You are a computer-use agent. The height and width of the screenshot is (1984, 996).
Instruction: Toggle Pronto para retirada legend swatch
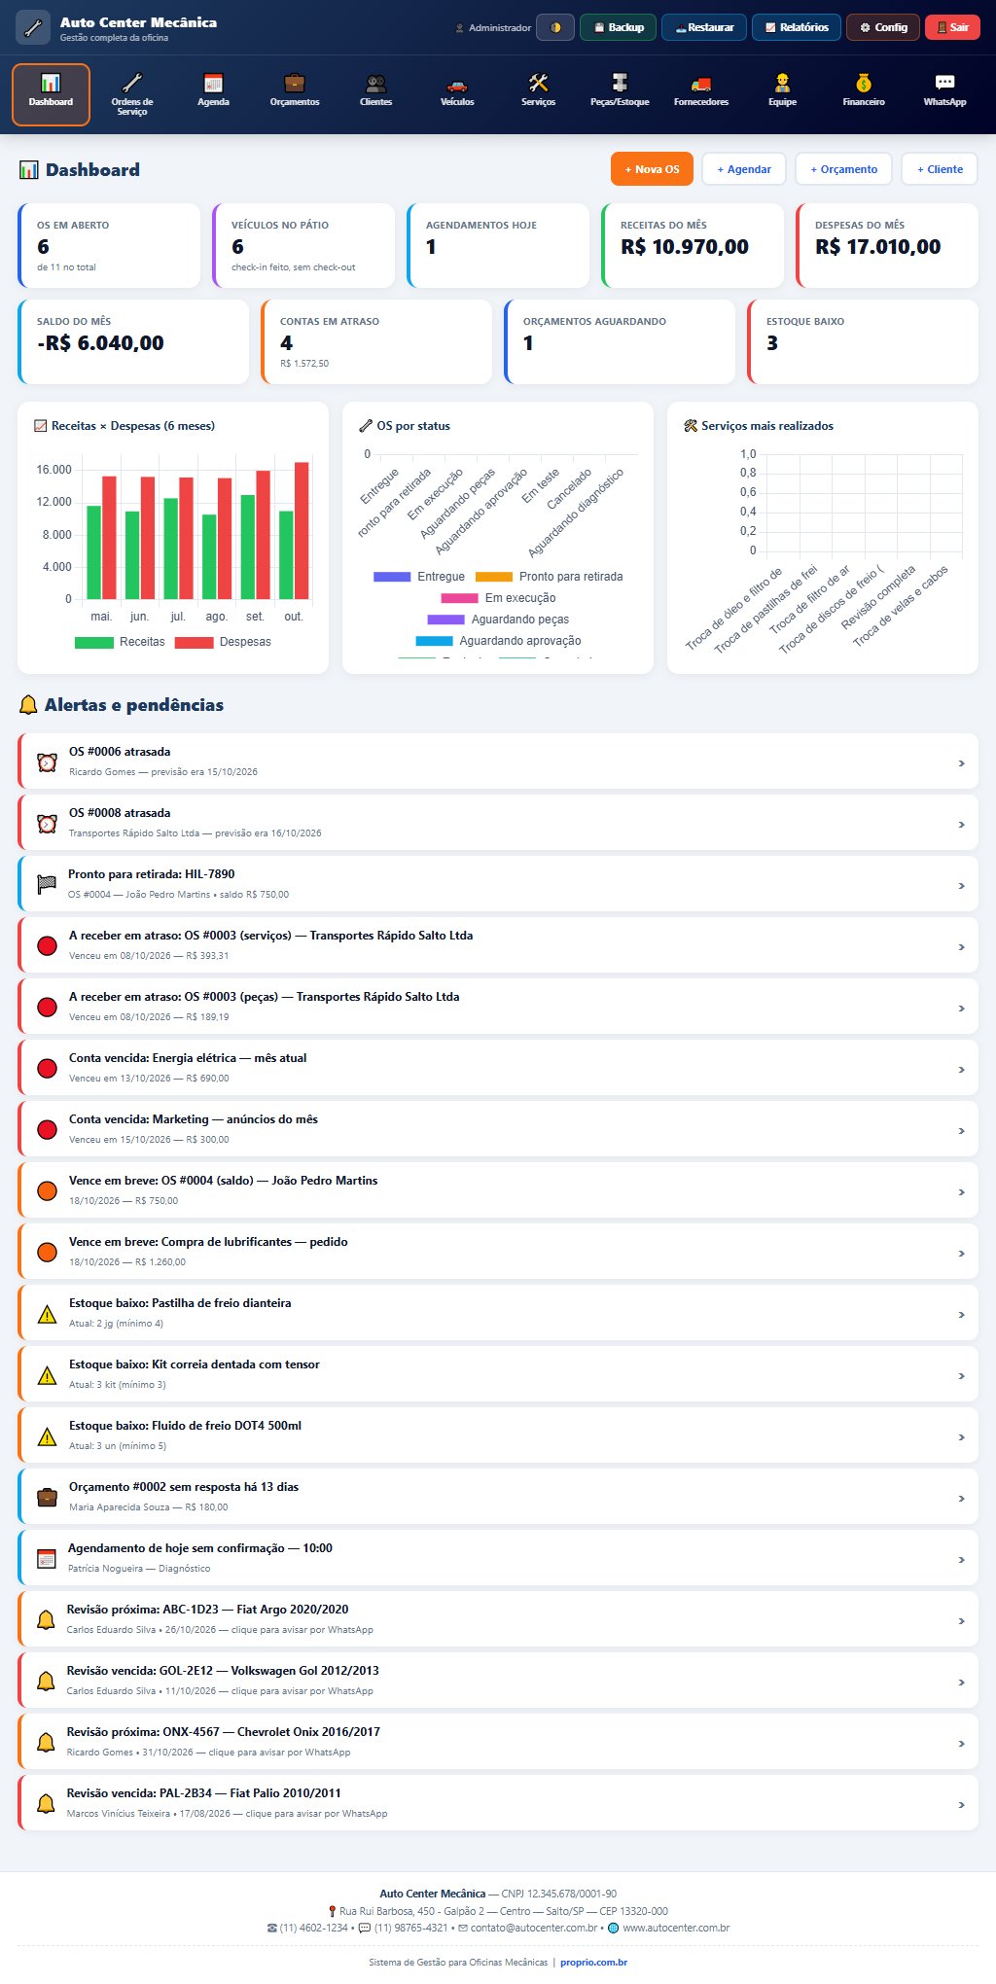click(493, 577)
